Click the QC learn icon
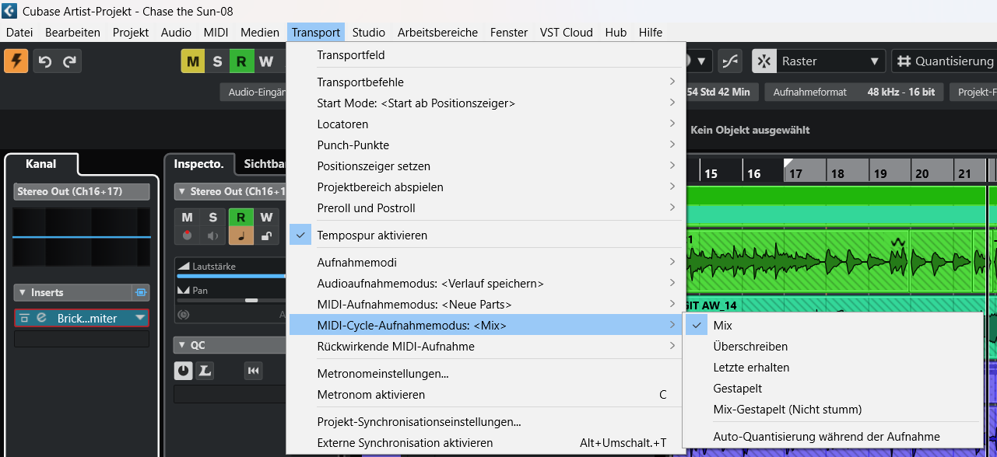Viewport: 997px width, 457px height. [x=204, y=371]
